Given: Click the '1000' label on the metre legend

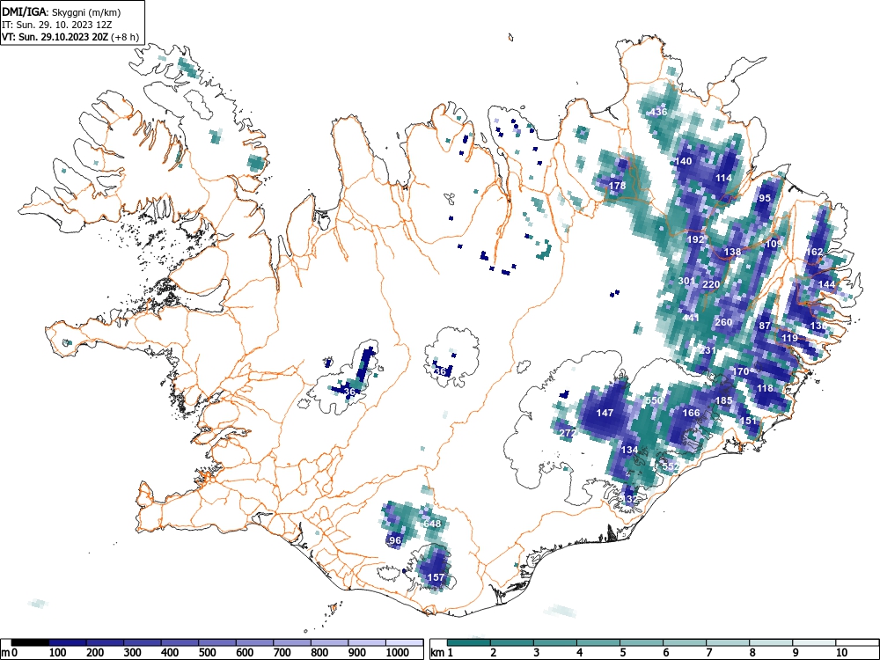Looking at the screenshot, I should (x=398, y=653).
